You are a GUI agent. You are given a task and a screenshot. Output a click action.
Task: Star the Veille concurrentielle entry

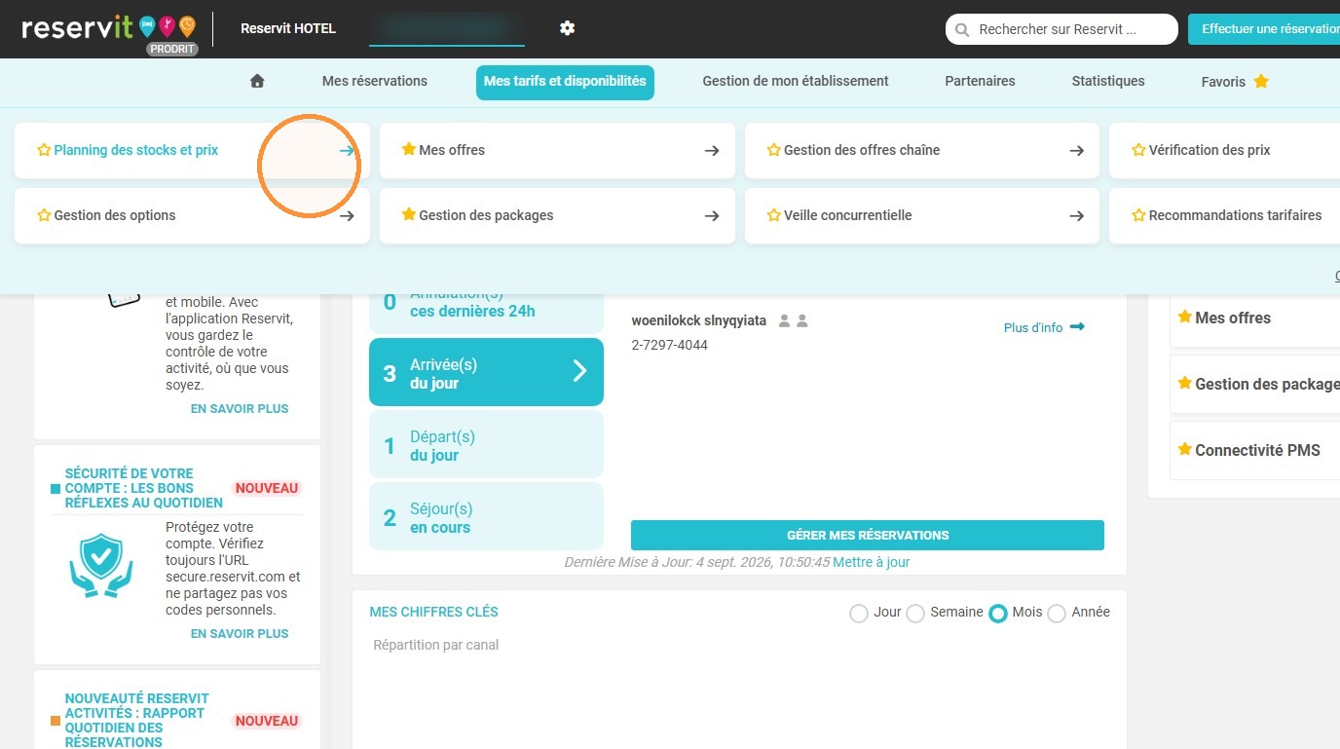pos(774,215)
